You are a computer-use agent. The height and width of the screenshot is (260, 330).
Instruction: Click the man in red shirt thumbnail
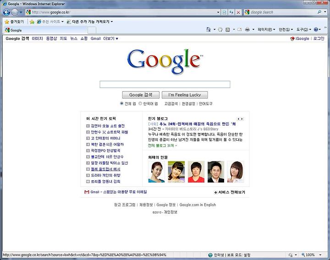196,172
